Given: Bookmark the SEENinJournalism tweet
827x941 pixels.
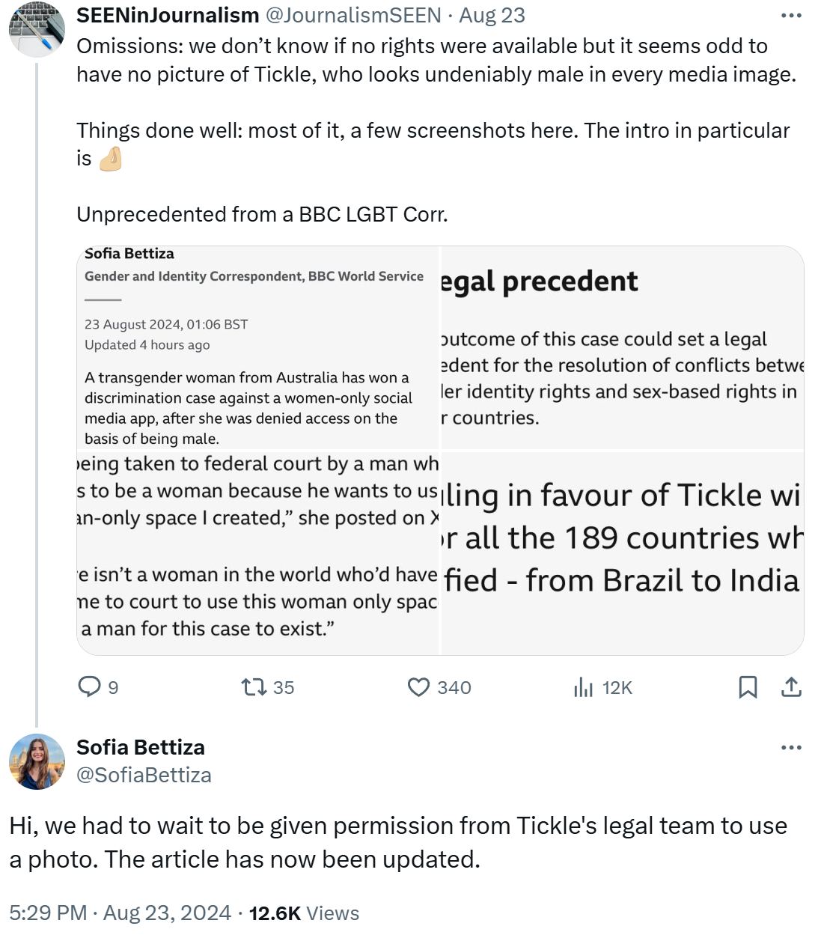Looking at the screenshot, I should point(748,686).
